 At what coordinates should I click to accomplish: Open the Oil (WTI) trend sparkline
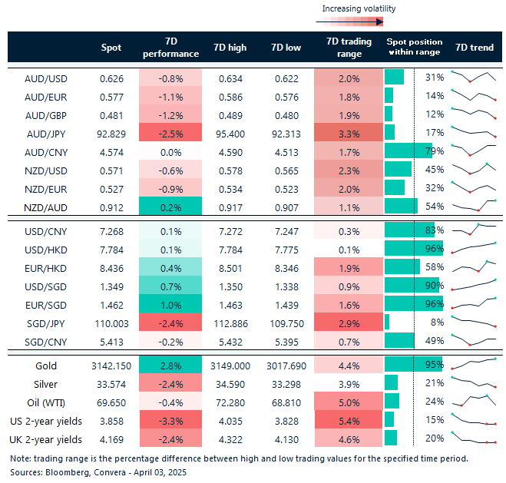473,400
